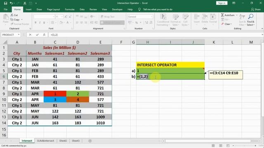
Task: Click the Cut scissors icon
Action: point(12,15)
